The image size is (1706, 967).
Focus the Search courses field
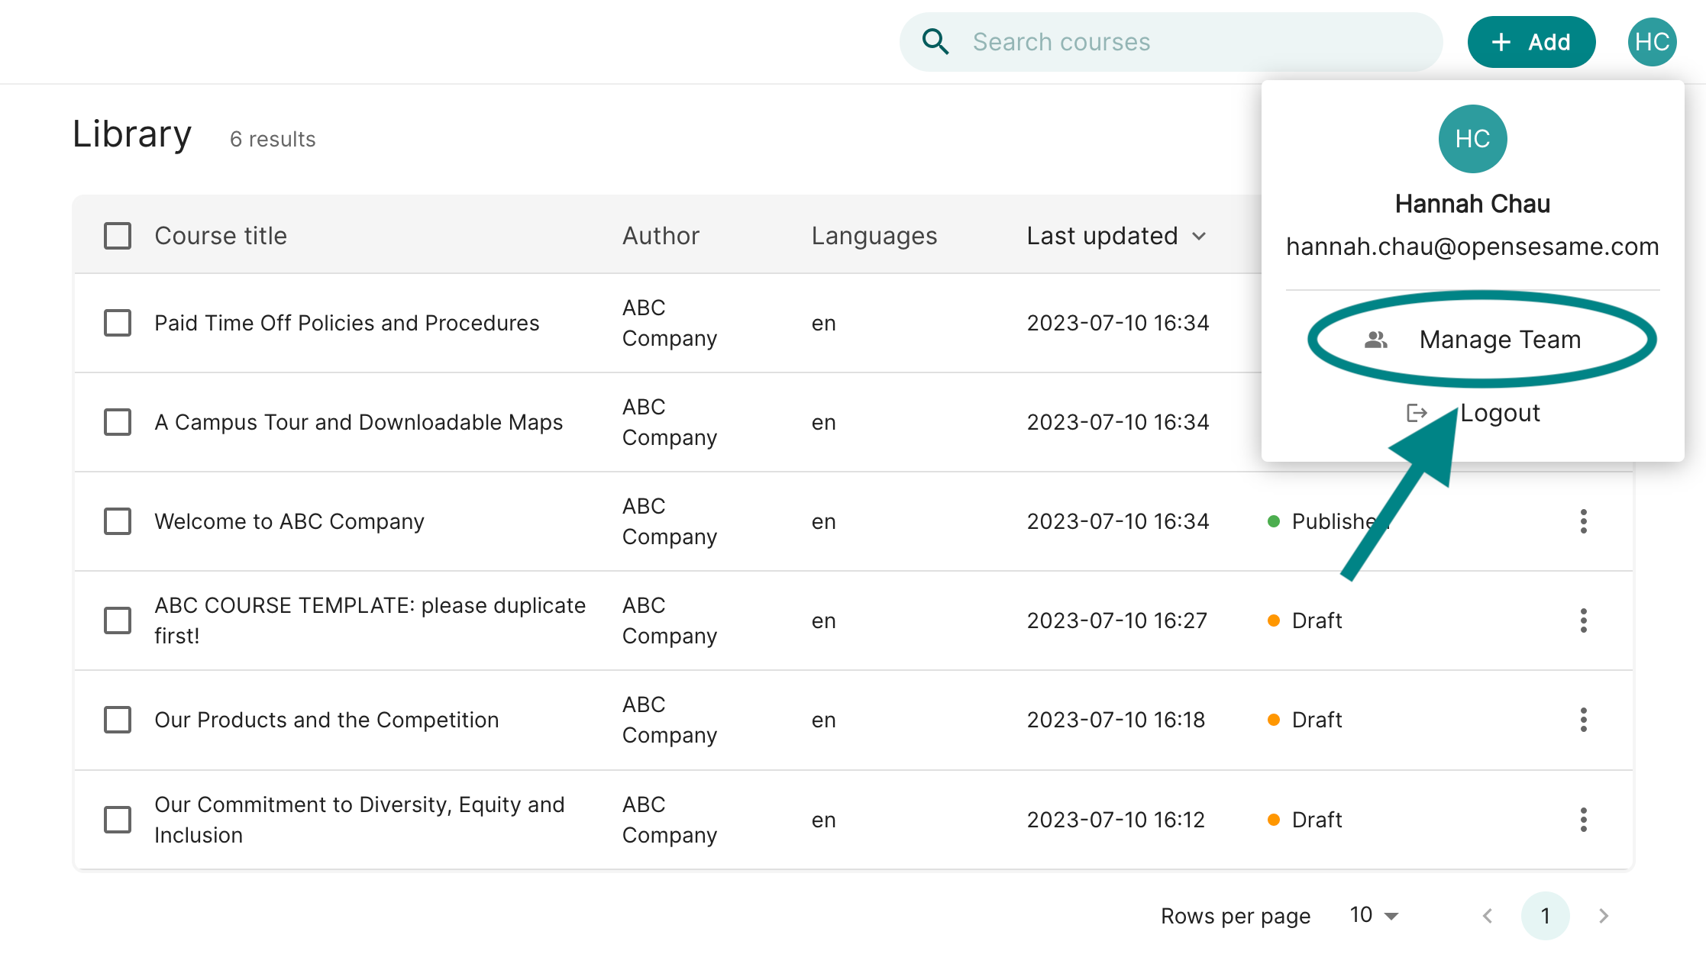[1171, 42]
